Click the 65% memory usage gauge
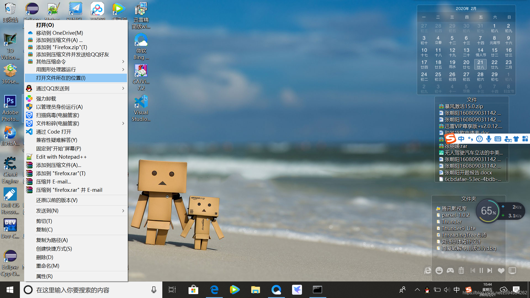 pyautogui.click(x=488, y=211)
